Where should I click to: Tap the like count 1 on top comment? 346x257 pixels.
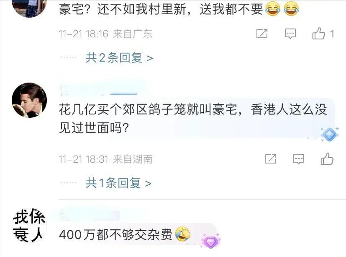(332, 34)
